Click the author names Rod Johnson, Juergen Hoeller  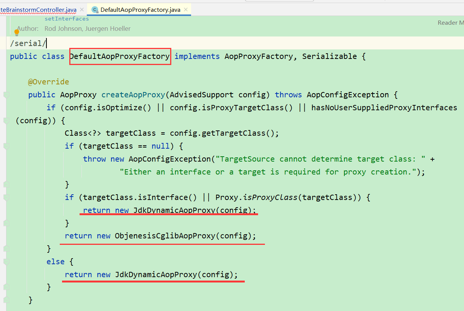[x=88, y=29]
